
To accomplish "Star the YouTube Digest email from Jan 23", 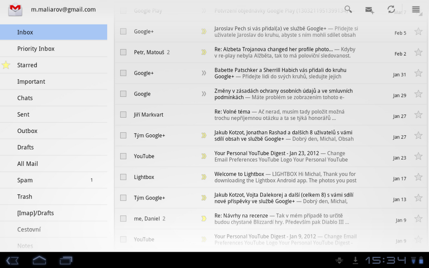I will pyautogui.click(x=418, y=156).
